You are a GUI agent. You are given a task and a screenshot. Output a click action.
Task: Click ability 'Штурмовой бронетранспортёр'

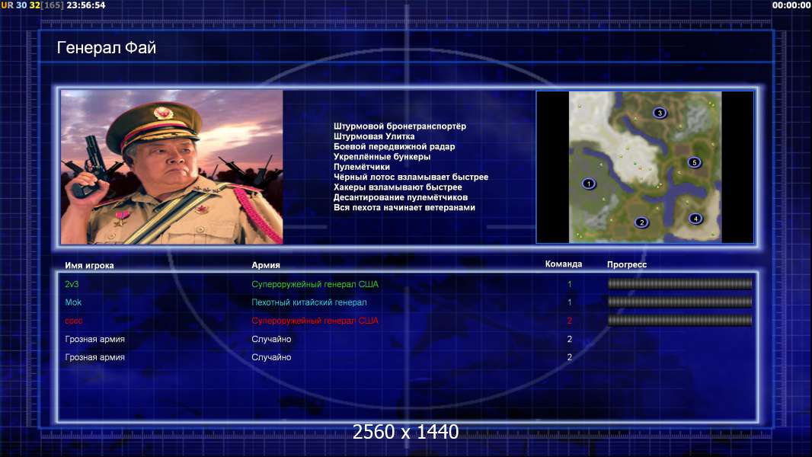tap(400, 126)
